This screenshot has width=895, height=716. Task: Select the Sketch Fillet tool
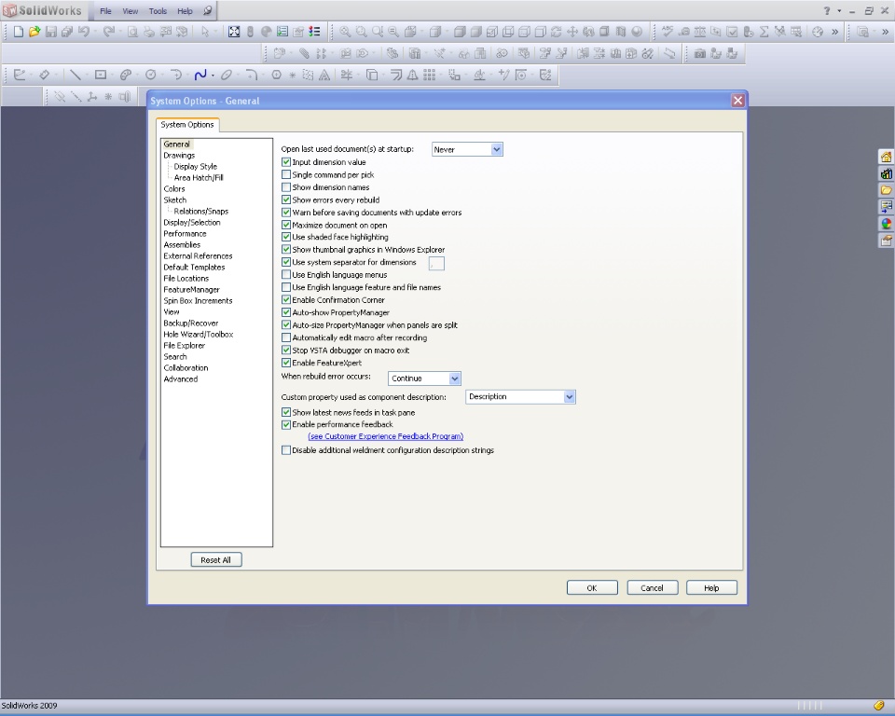tap(251, 75)
